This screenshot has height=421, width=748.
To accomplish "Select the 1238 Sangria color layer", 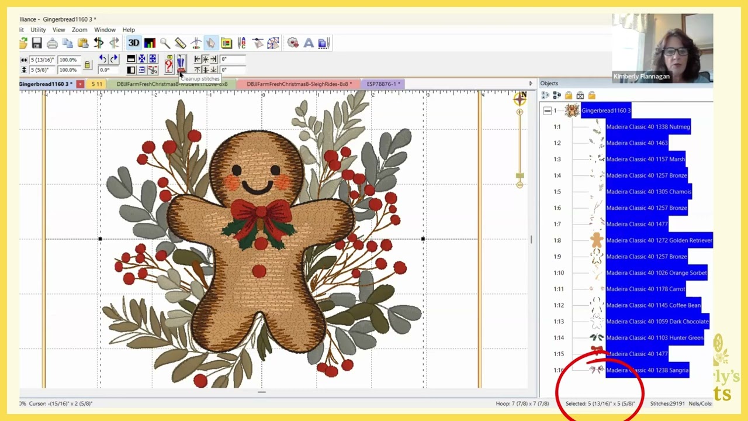I will tap(647, 370).
